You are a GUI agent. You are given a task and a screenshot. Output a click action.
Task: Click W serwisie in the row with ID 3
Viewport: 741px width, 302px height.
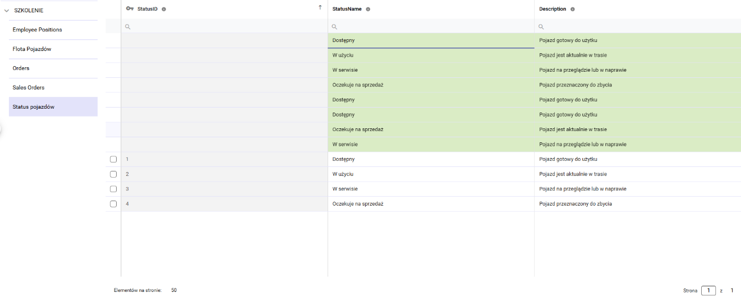tap(345, 189)
